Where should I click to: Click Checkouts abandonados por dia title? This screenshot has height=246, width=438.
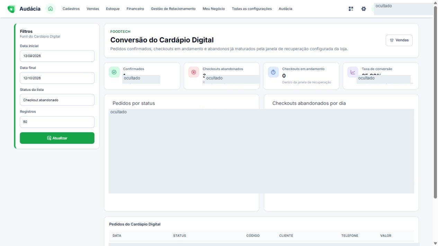coord(309,103)
